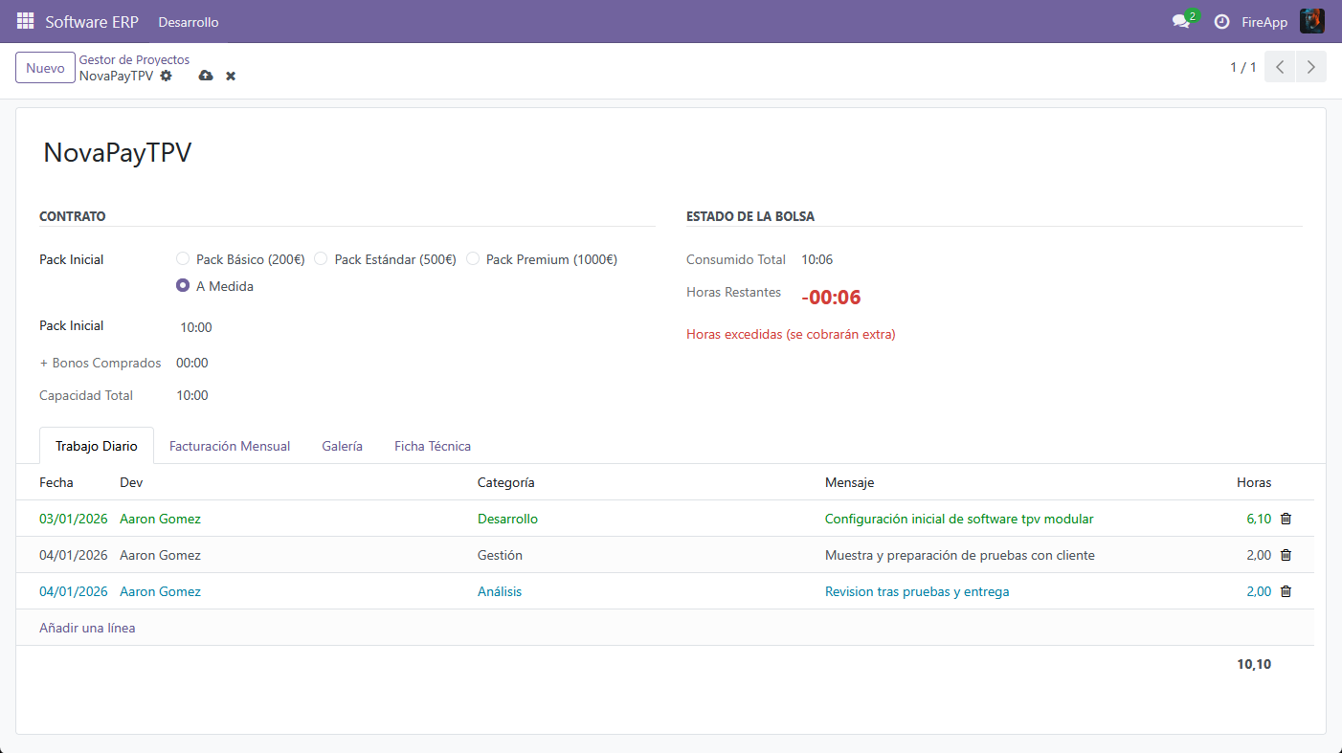Switch to Facturación Mensual tab
The image size is (1342, 753).
click(x=230, y=446)
